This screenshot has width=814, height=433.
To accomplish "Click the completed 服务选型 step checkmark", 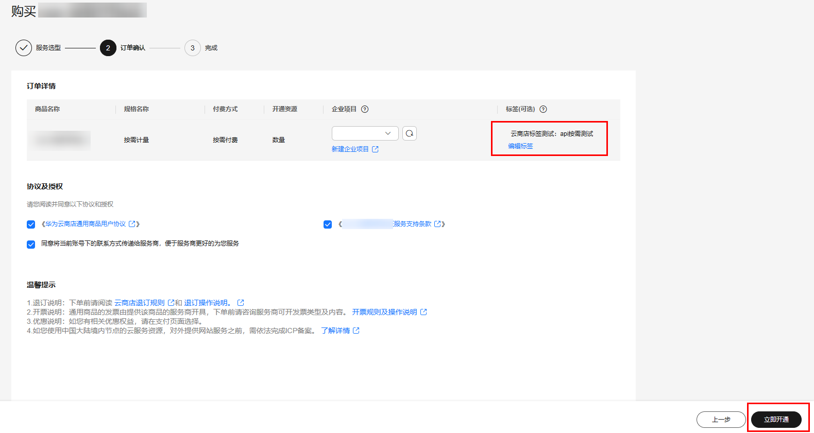I will pos(24,48).
